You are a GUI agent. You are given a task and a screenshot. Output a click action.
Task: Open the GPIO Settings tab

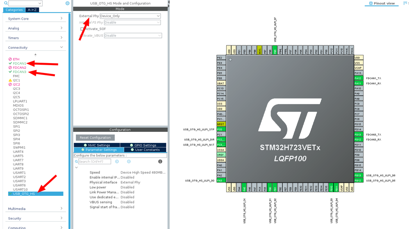tap(143, 145)
